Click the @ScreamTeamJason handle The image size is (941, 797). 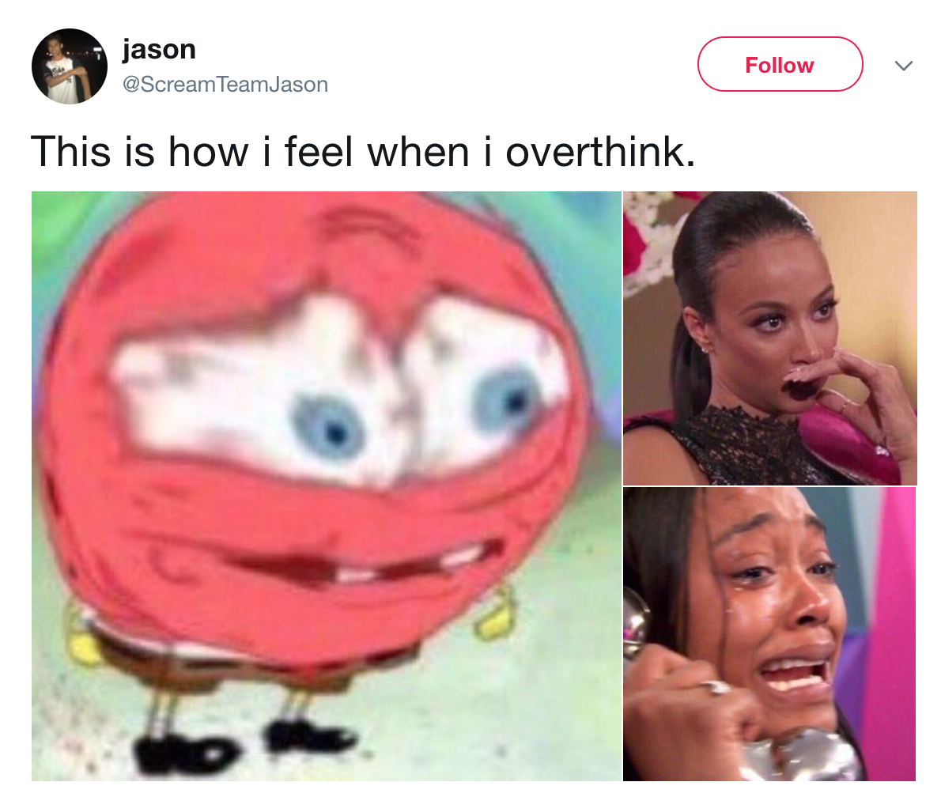click(x=225, y=85)
